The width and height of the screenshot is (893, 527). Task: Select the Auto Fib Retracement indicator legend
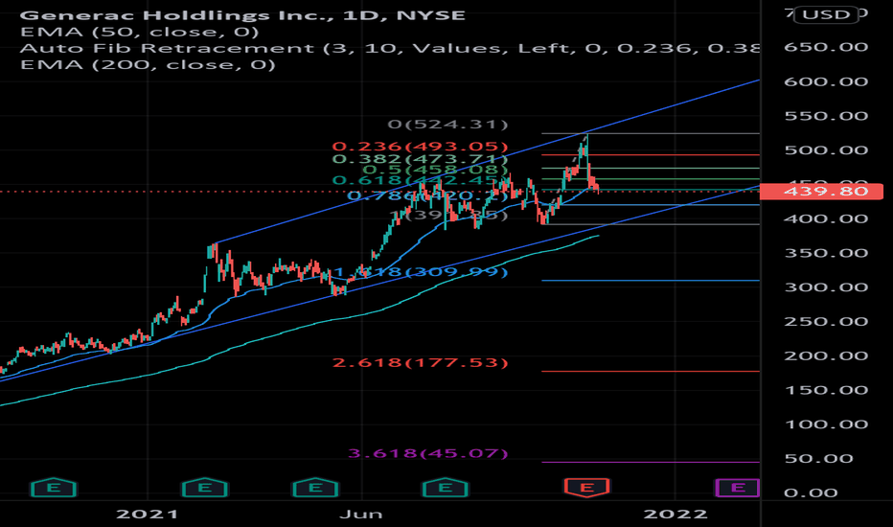pos(390,48)
